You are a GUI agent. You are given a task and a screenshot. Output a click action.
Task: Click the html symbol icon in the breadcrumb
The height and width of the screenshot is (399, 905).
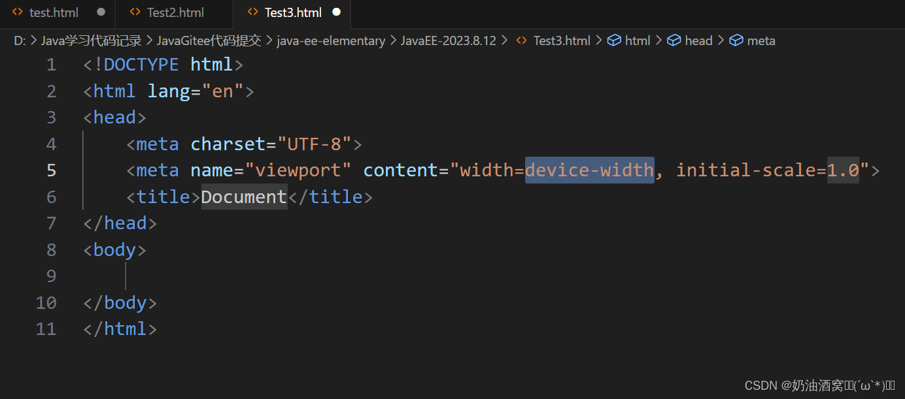coord(614,40)
